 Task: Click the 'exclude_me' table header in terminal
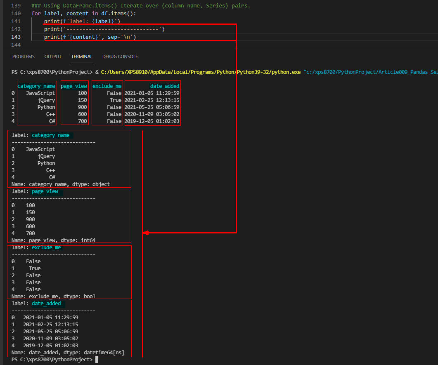click(x=107, y=86)
